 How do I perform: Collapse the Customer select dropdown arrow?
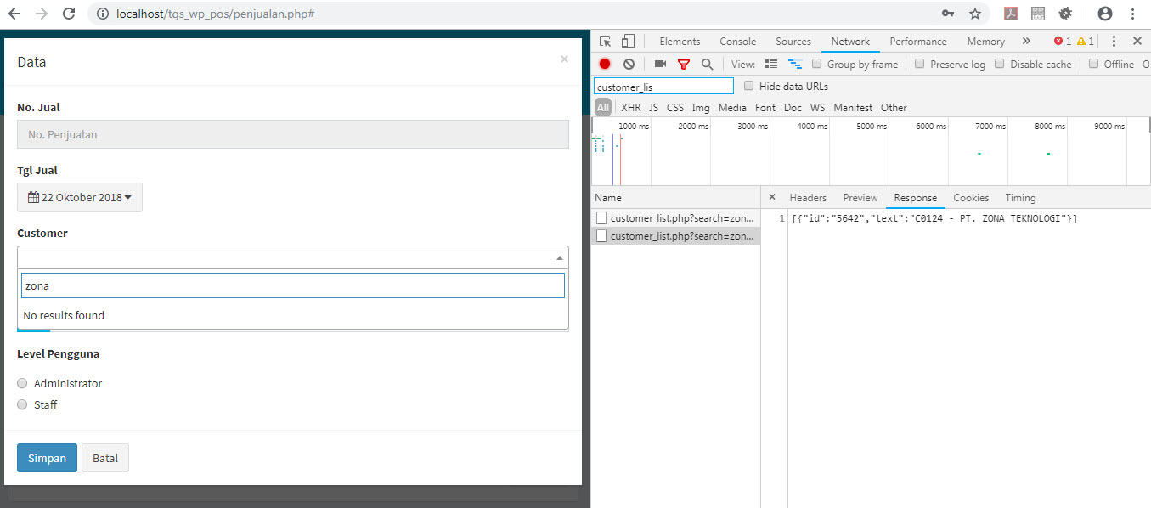[x=559, y=257]
